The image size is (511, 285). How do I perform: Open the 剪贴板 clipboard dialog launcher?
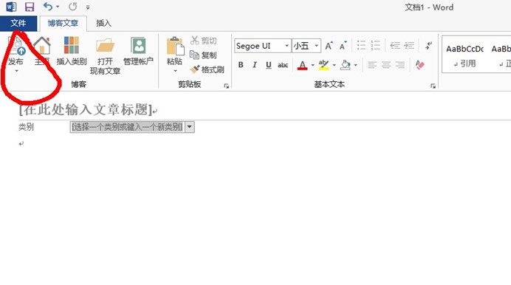click(x=226, y=86)
